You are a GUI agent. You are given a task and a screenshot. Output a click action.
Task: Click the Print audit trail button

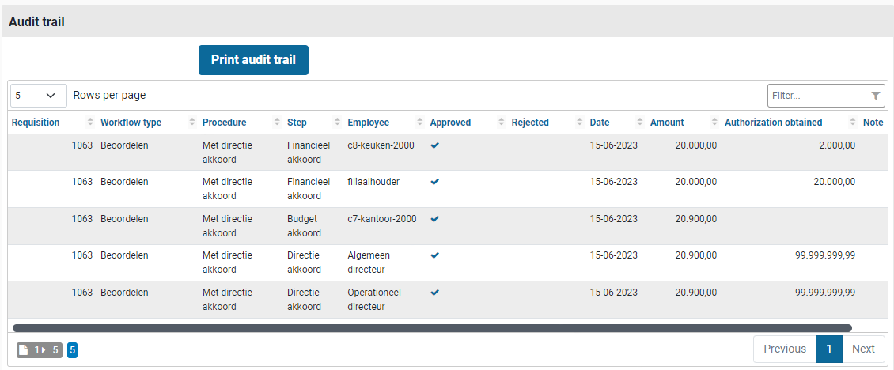pos(253,60)
